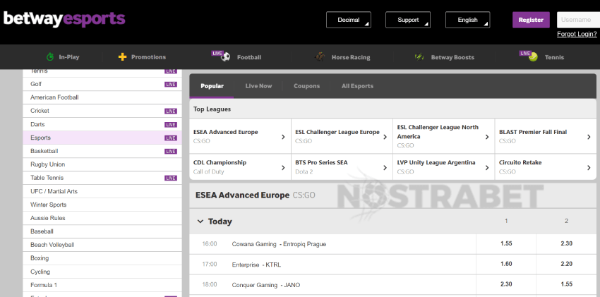Click the Football ball icon
600x297 pixels.
pyautogui.click(x=226, y=57)
